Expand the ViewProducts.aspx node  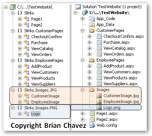coord(89,78)
